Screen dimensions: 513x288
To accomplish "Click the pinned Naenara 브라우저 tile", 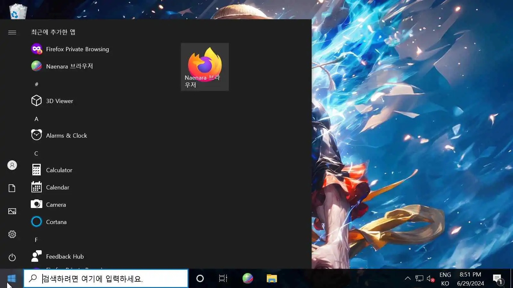I will tap(205, 67).
